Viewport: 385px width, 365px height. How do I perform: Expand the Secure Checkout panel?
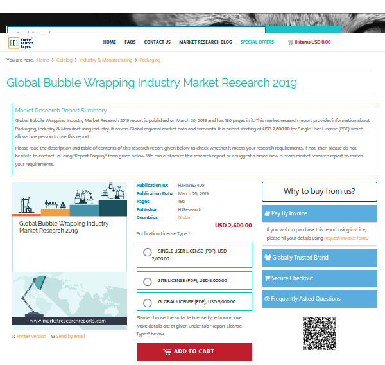[319, 278]
